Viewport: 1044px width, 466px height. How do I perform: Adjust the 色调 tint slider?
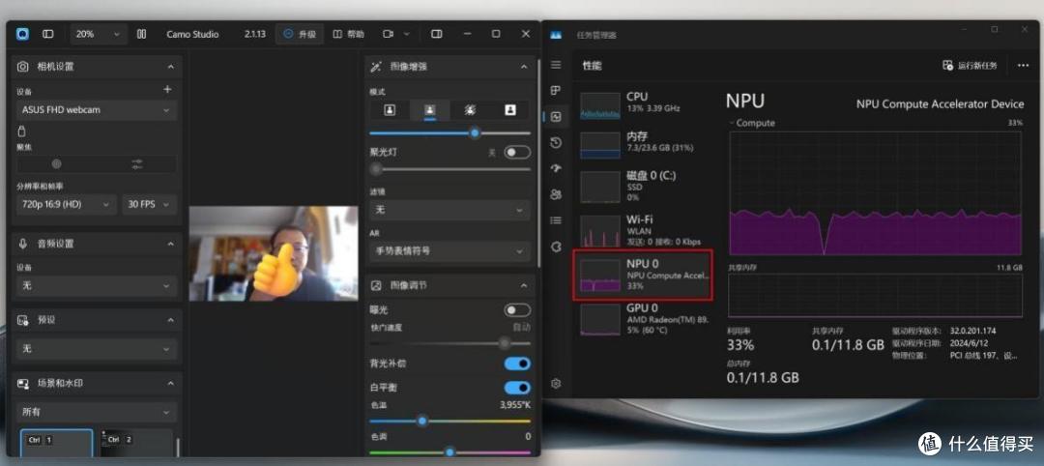(450, 452)
